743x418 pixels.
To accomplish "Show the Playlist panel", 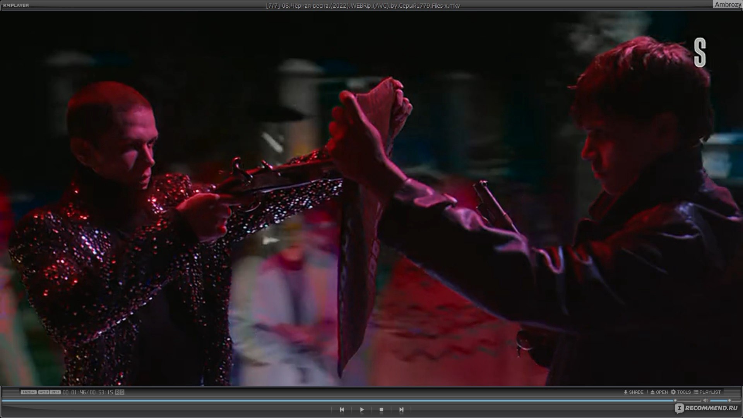I will point(707,392).
